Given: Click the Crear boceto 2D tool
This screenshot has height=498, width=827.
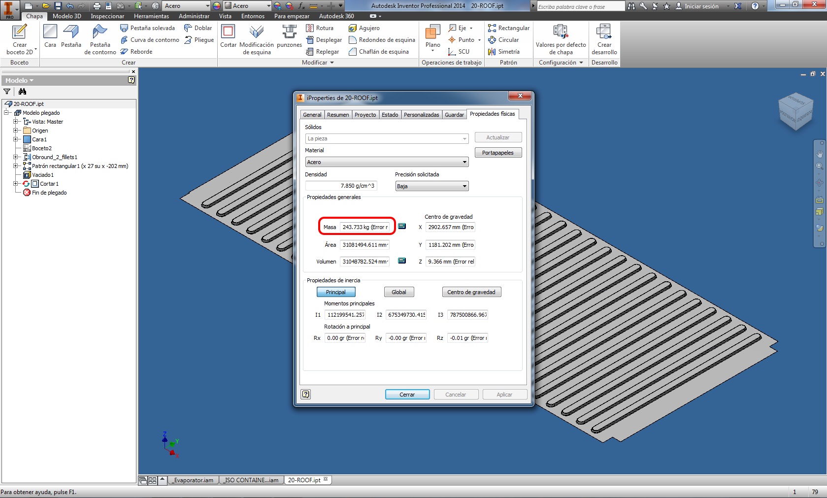Looking at the screenshot, I should 20,39.
